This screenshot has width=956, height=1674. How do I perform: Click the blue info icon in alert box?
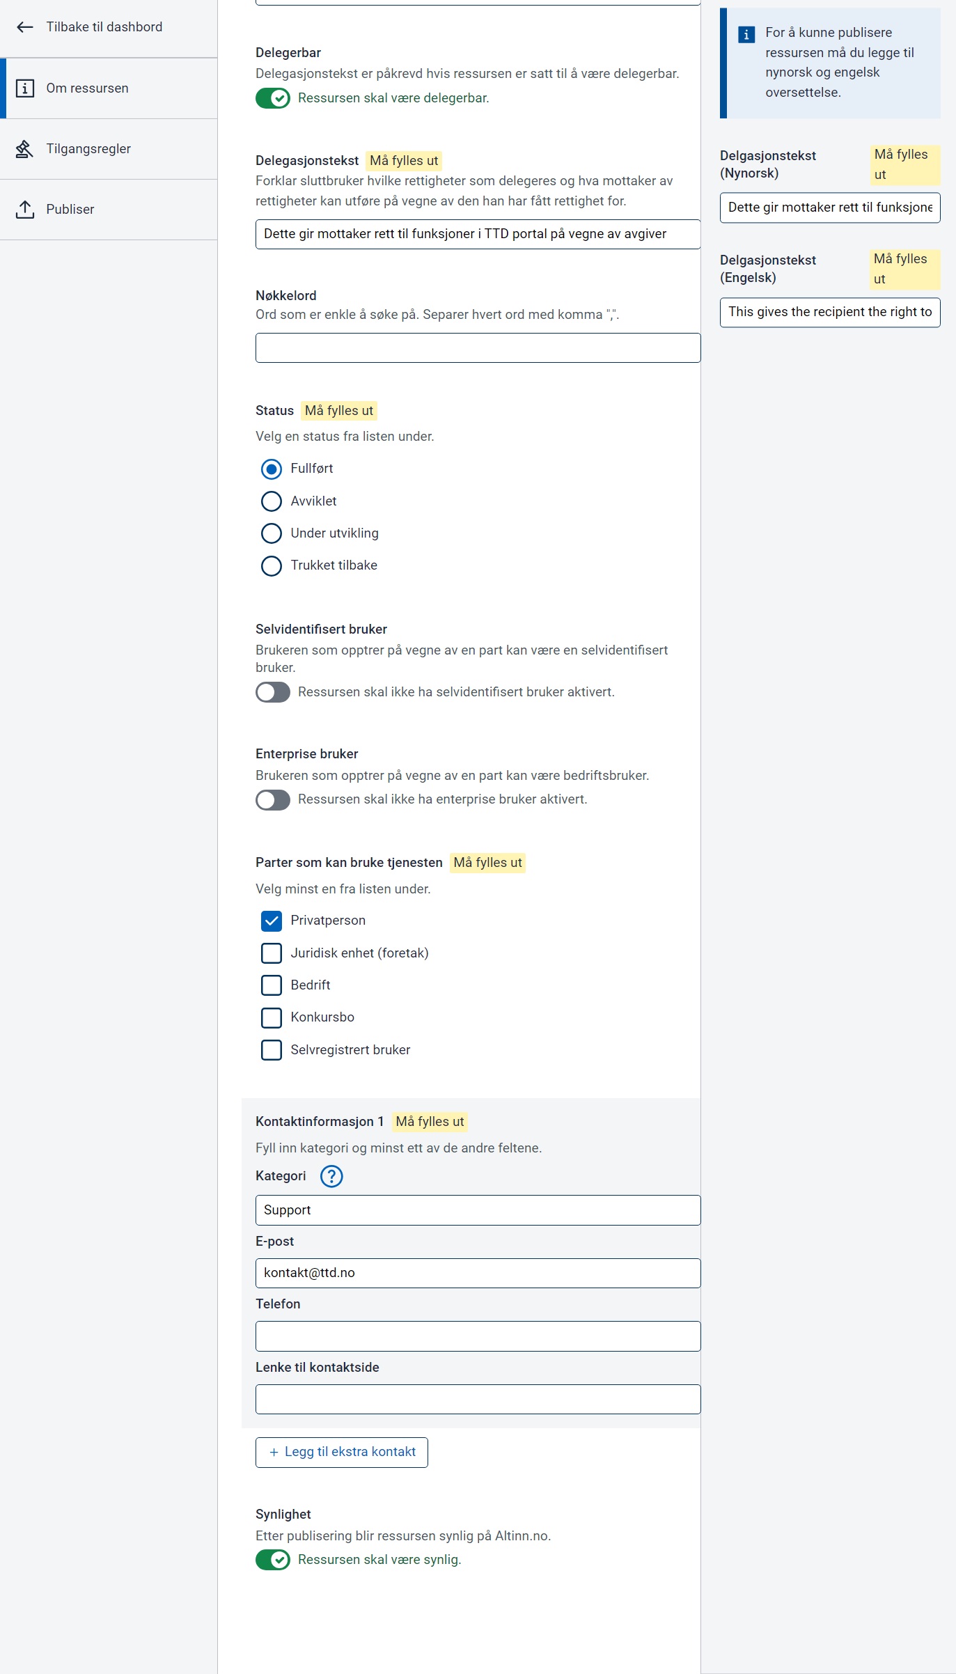pos(746,34)
